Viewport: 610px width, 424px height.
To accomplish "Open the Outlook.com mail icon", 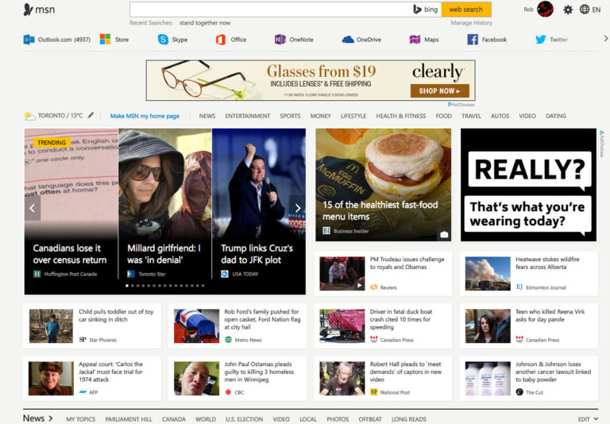I will coord(29,40).
